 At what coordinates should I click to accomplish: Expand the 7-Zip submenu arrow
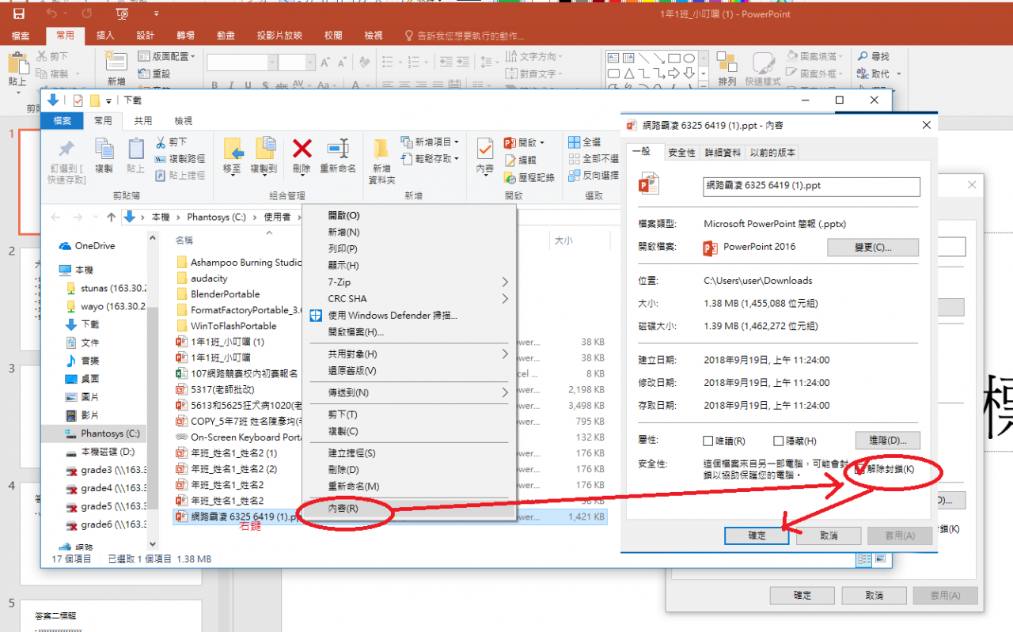pos(505,282)
